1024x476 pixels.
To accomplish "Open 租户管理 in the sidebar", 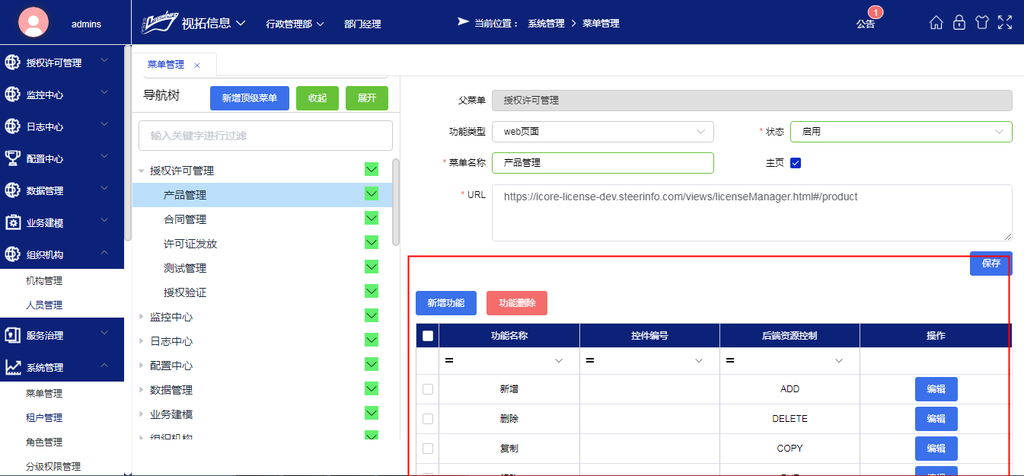I will pyautogui.click(x=44, y=418).
